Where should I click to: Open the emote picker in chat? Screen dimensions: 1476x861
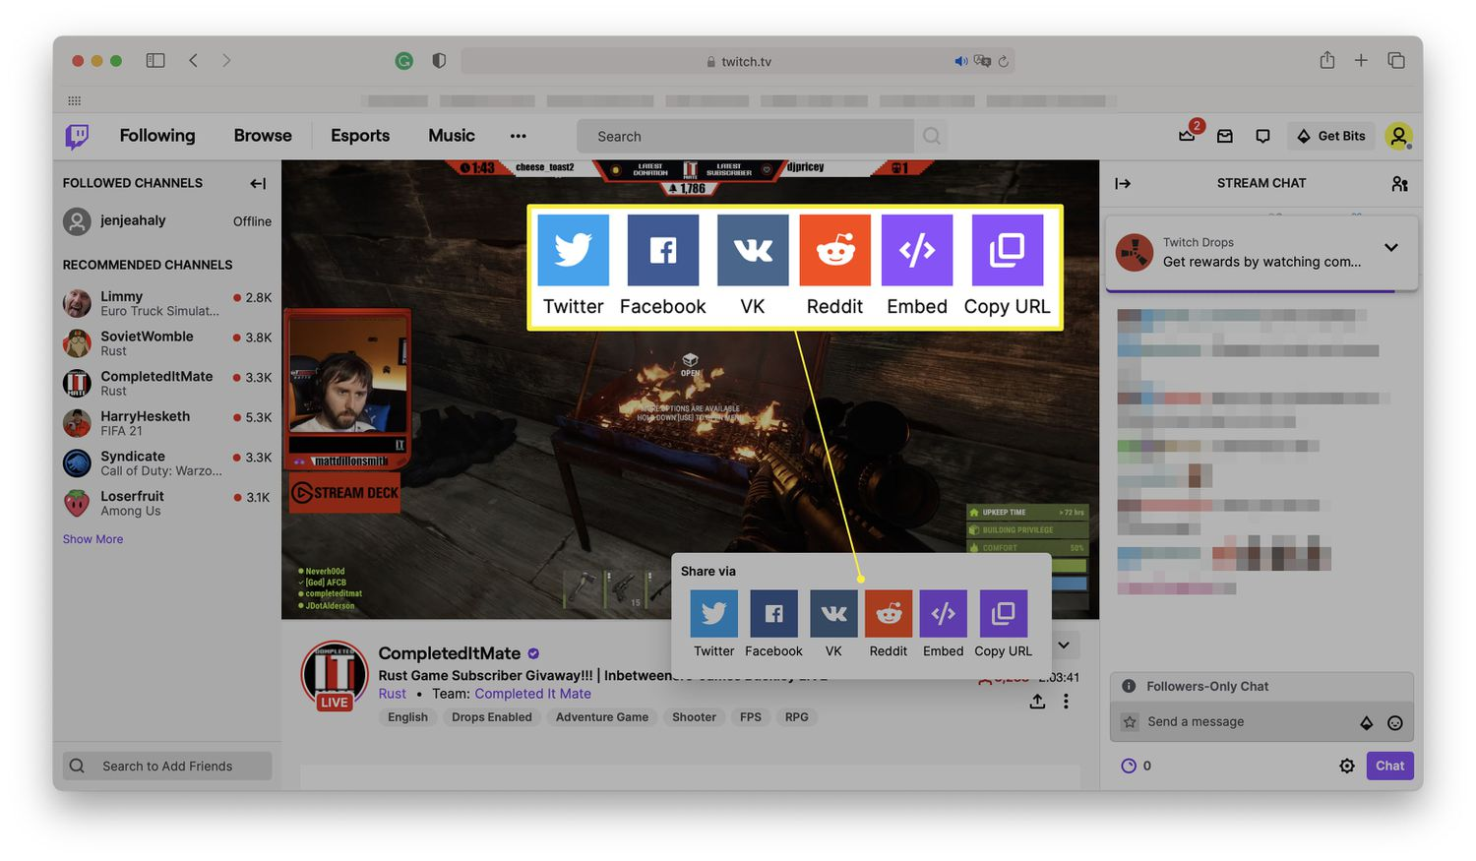1395,722
